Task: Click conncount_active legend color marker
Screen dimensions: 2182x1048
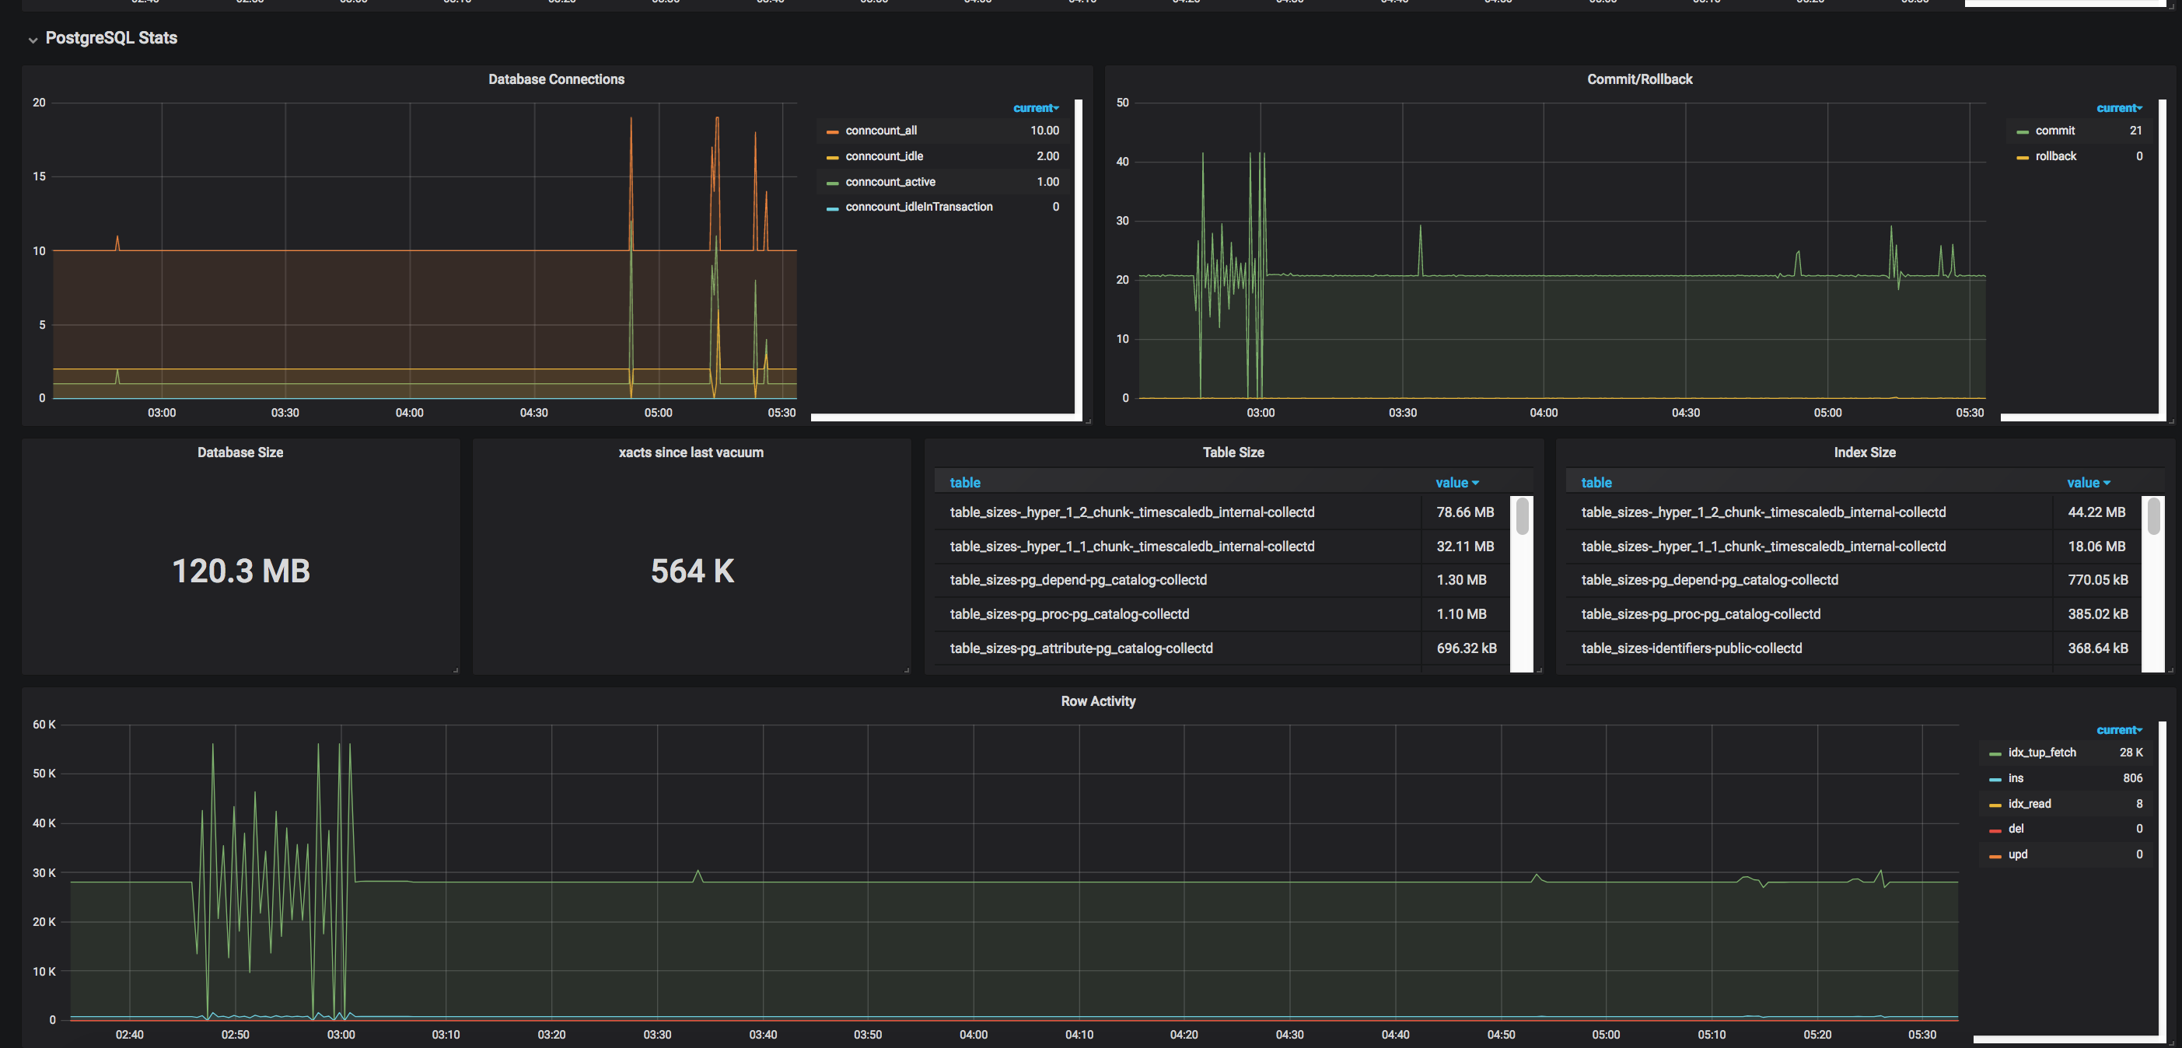Action: [832, 183]
